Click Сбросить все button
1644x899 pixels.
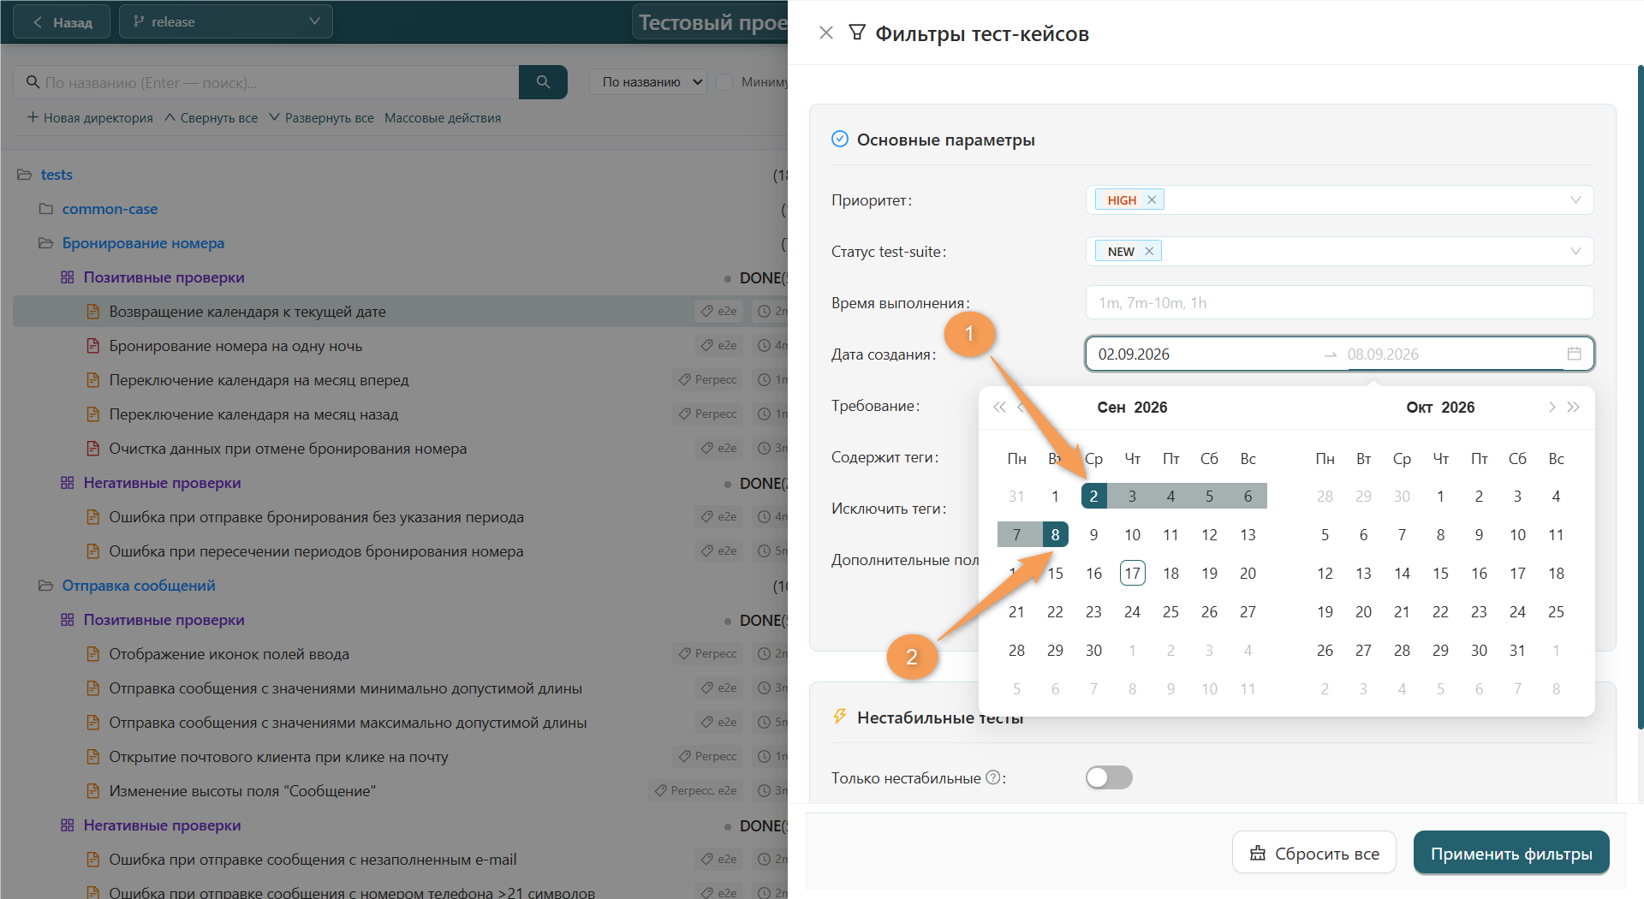click(1313, 853)
